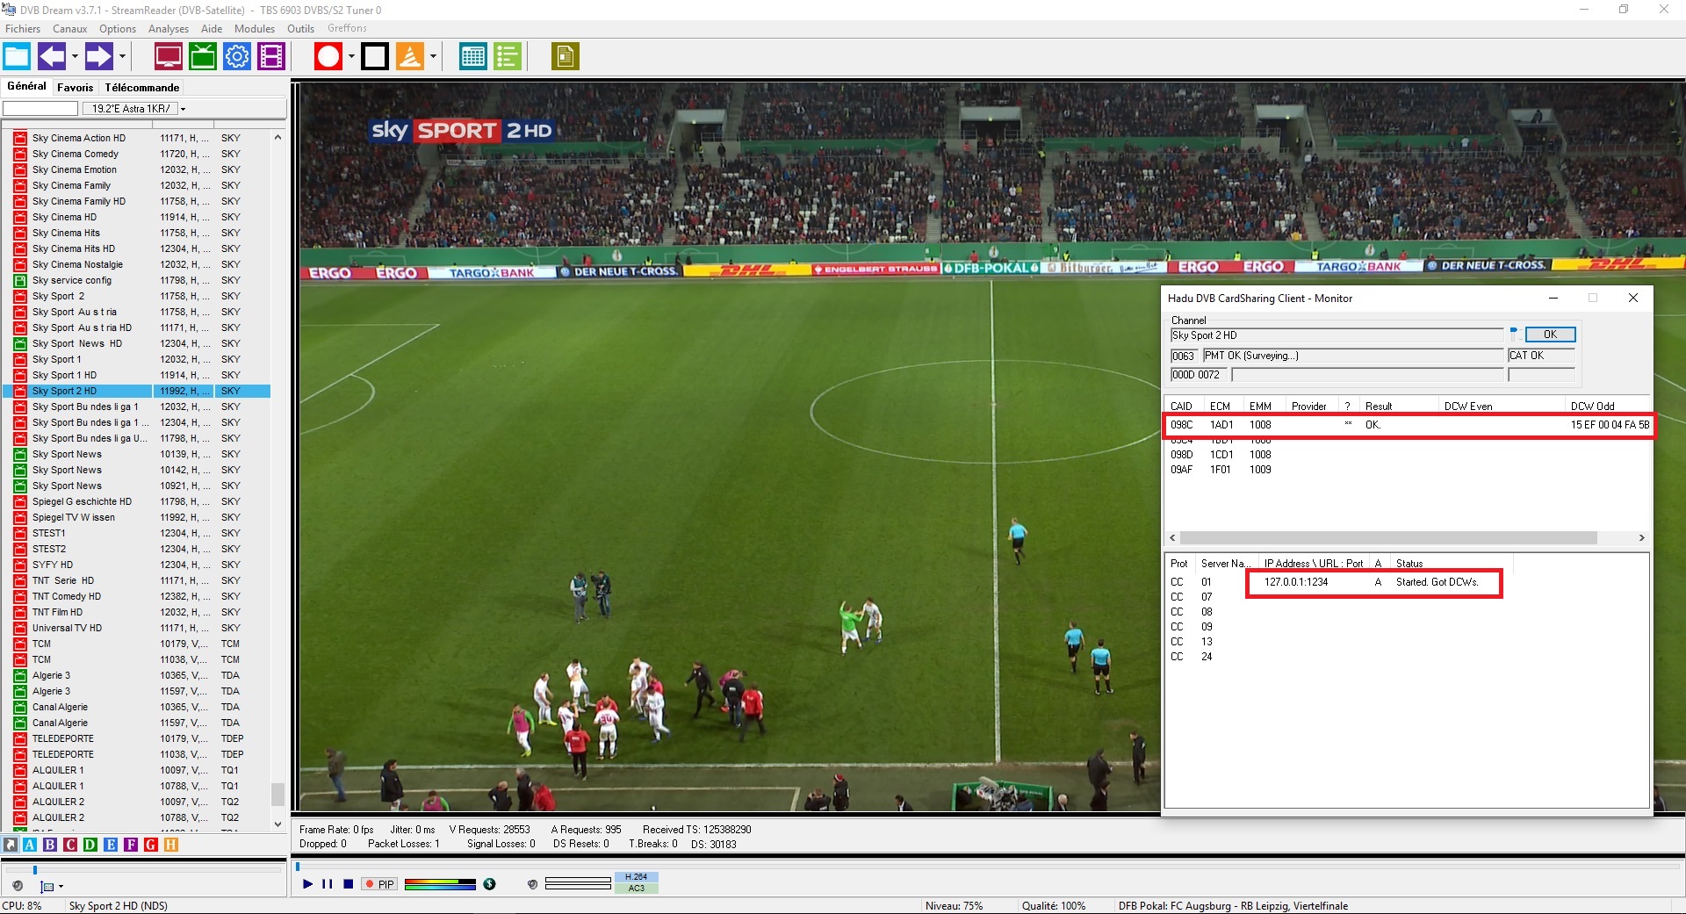This screenshot has height=914, width=1686.
Task: Open the Canaux menu
Action: pyautogui.click(x=70, y=29)
